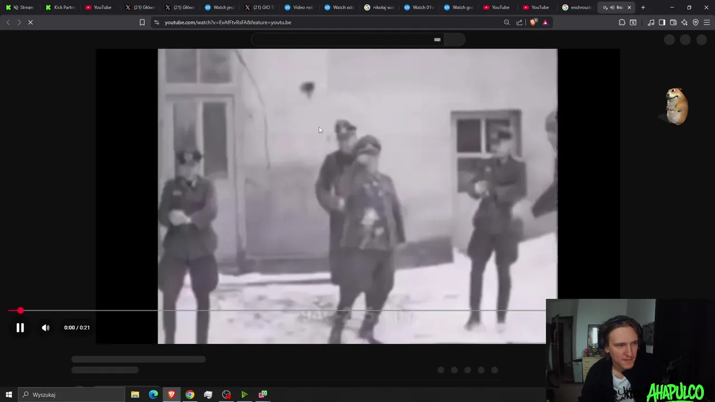Open the green play-arrow taskbar app

click(x=244, y=395)
